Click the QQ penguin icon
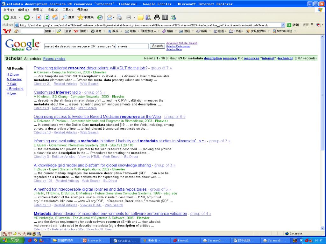The height and width of the screenshot is (244, 326). pos(157,17)
